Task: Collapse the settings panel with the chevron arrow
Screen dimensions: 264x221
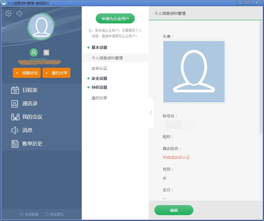Action: tap(151, 112)
